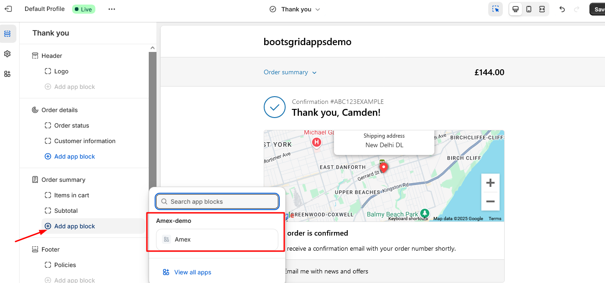Viewport: 605px width, 283px height.
Task: Open the Sections sidebar icon
Action: point(7,34)
